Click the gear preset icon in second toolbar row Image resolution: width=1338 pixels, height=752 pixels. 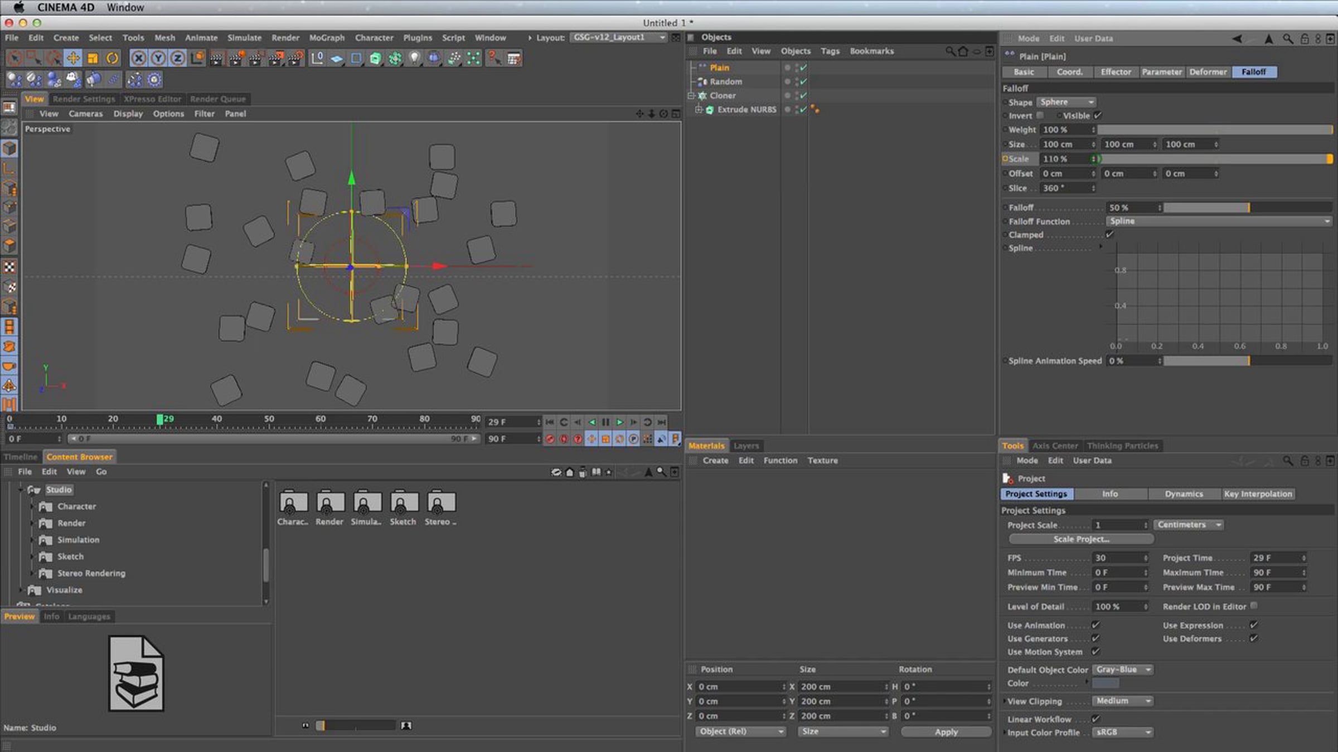pyautogui.click(x=154, y=80)
